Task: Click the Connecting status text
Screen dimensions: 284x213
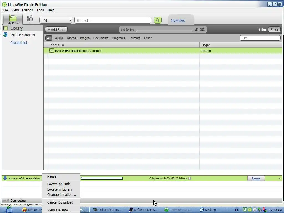Action: (18, 201)
